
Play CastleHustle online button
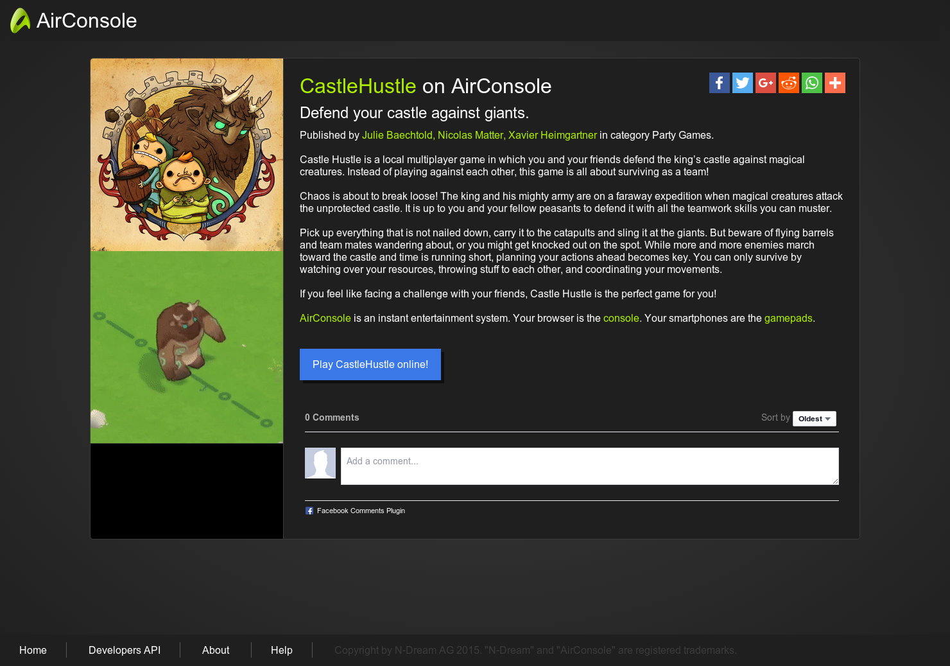[370, 364]
